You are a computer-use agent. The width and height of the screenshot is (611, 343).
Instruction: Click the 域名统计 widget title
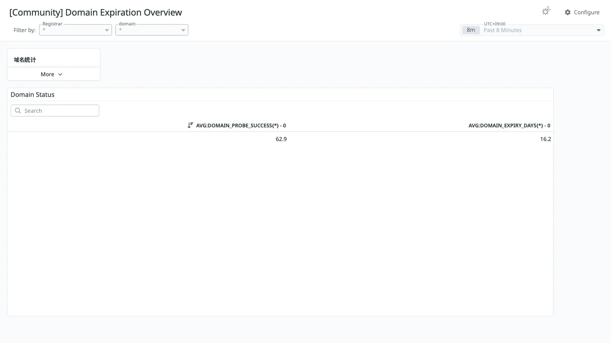(x=25, y=60)
